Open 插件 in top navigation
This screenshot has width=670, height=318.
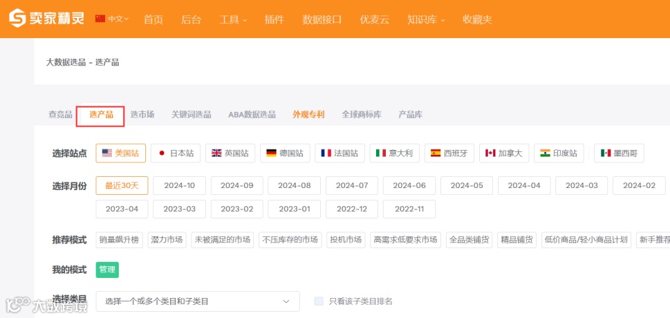[274, 19]
